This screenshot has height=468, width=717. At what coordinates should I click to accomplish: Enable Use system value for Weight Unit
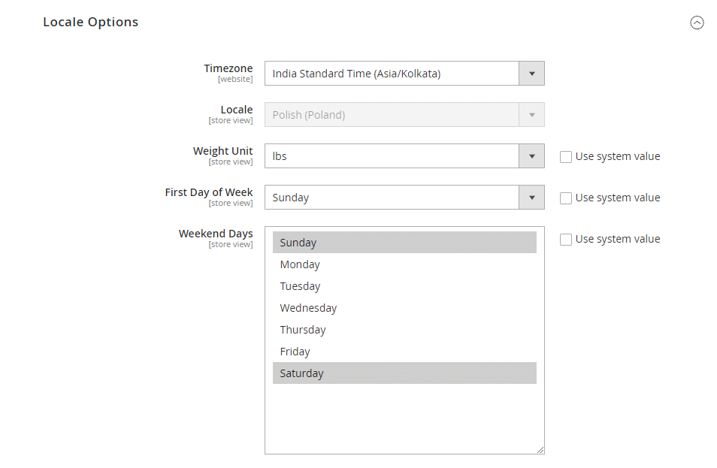566,157
